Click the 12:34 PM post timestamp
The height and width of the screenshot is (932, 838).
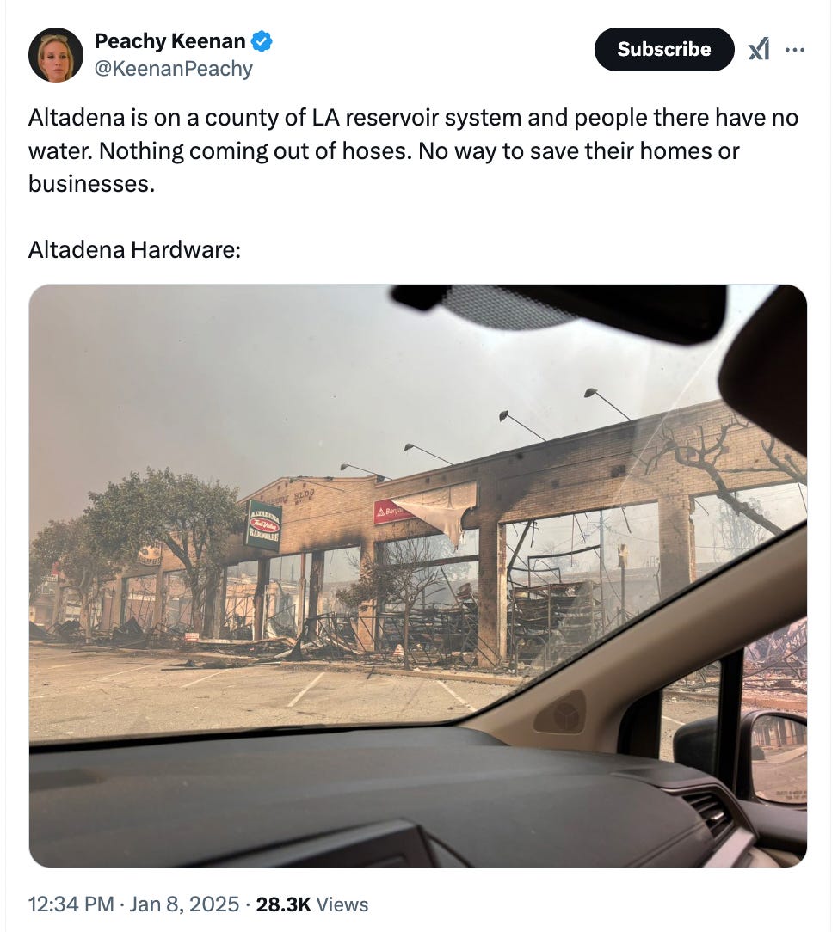point(71,904)
